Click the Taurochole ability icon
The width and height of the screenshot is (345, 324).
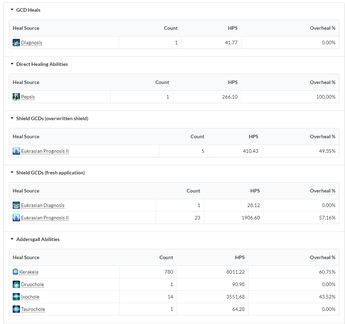(x=16, y=309)
